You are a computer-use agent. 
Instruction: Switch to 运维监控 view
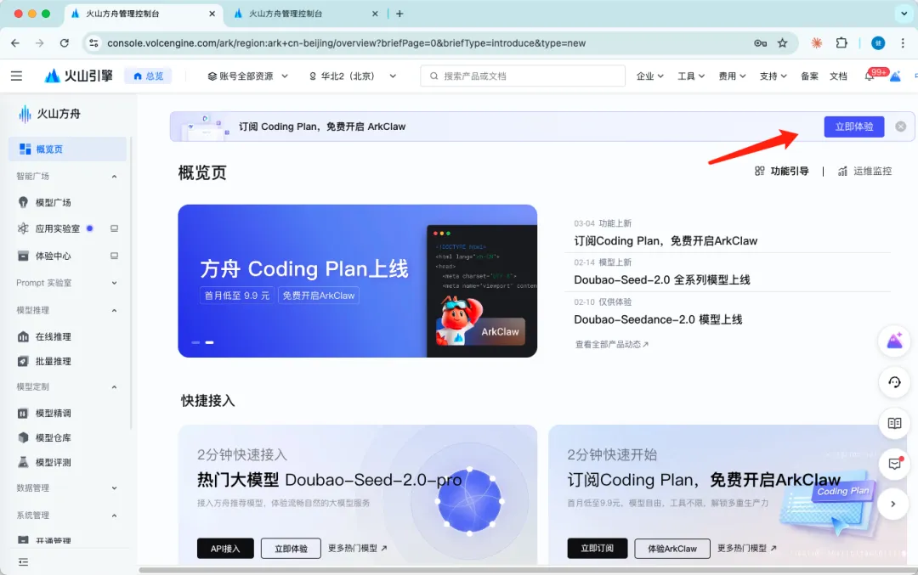tap(864, 171)
